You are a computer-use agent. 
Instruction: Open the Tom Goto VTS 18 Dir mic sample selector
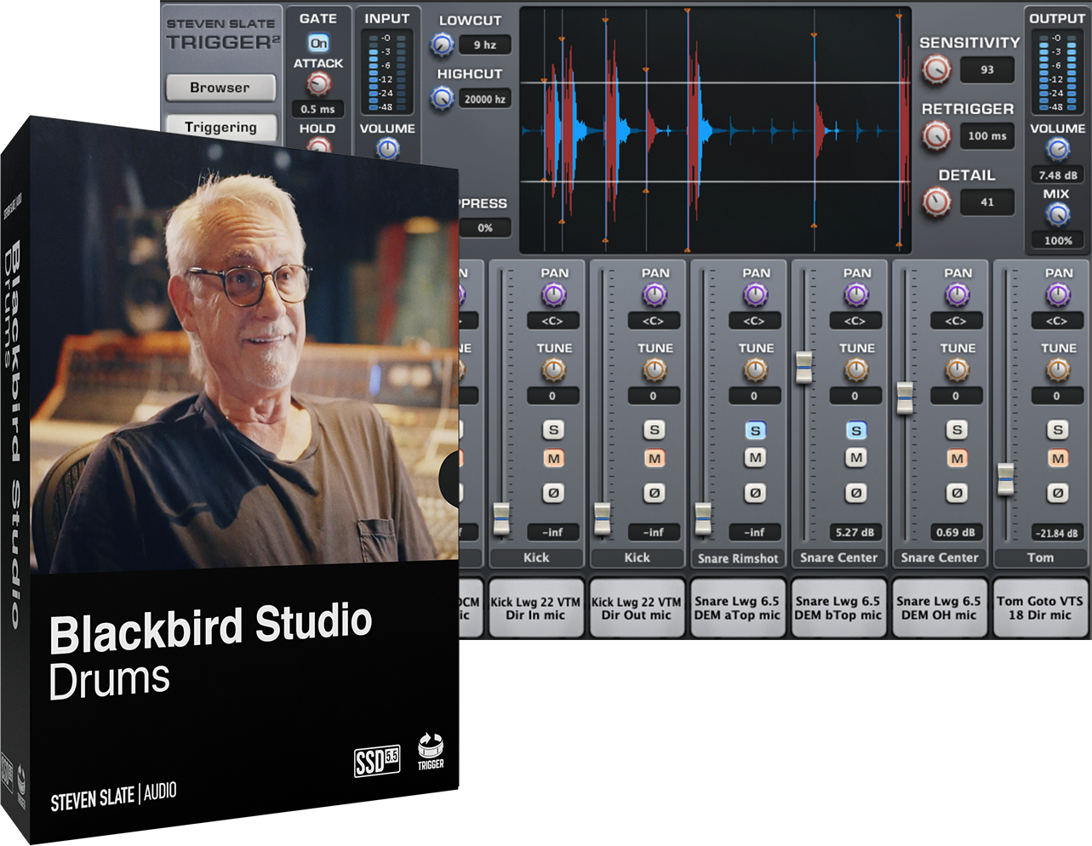click(1040, 607)
